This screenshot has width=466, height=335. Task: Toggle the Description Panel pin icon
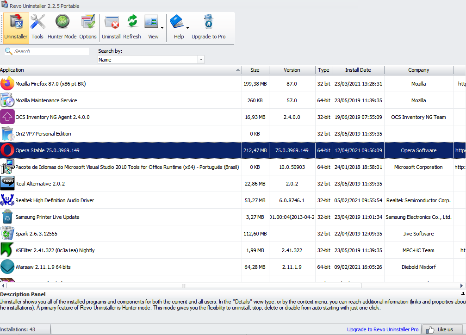click(x=463, y=294)
